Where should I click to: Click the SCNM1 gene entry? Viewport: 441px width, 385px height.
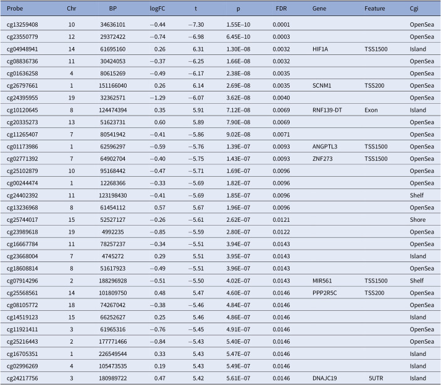322,85
